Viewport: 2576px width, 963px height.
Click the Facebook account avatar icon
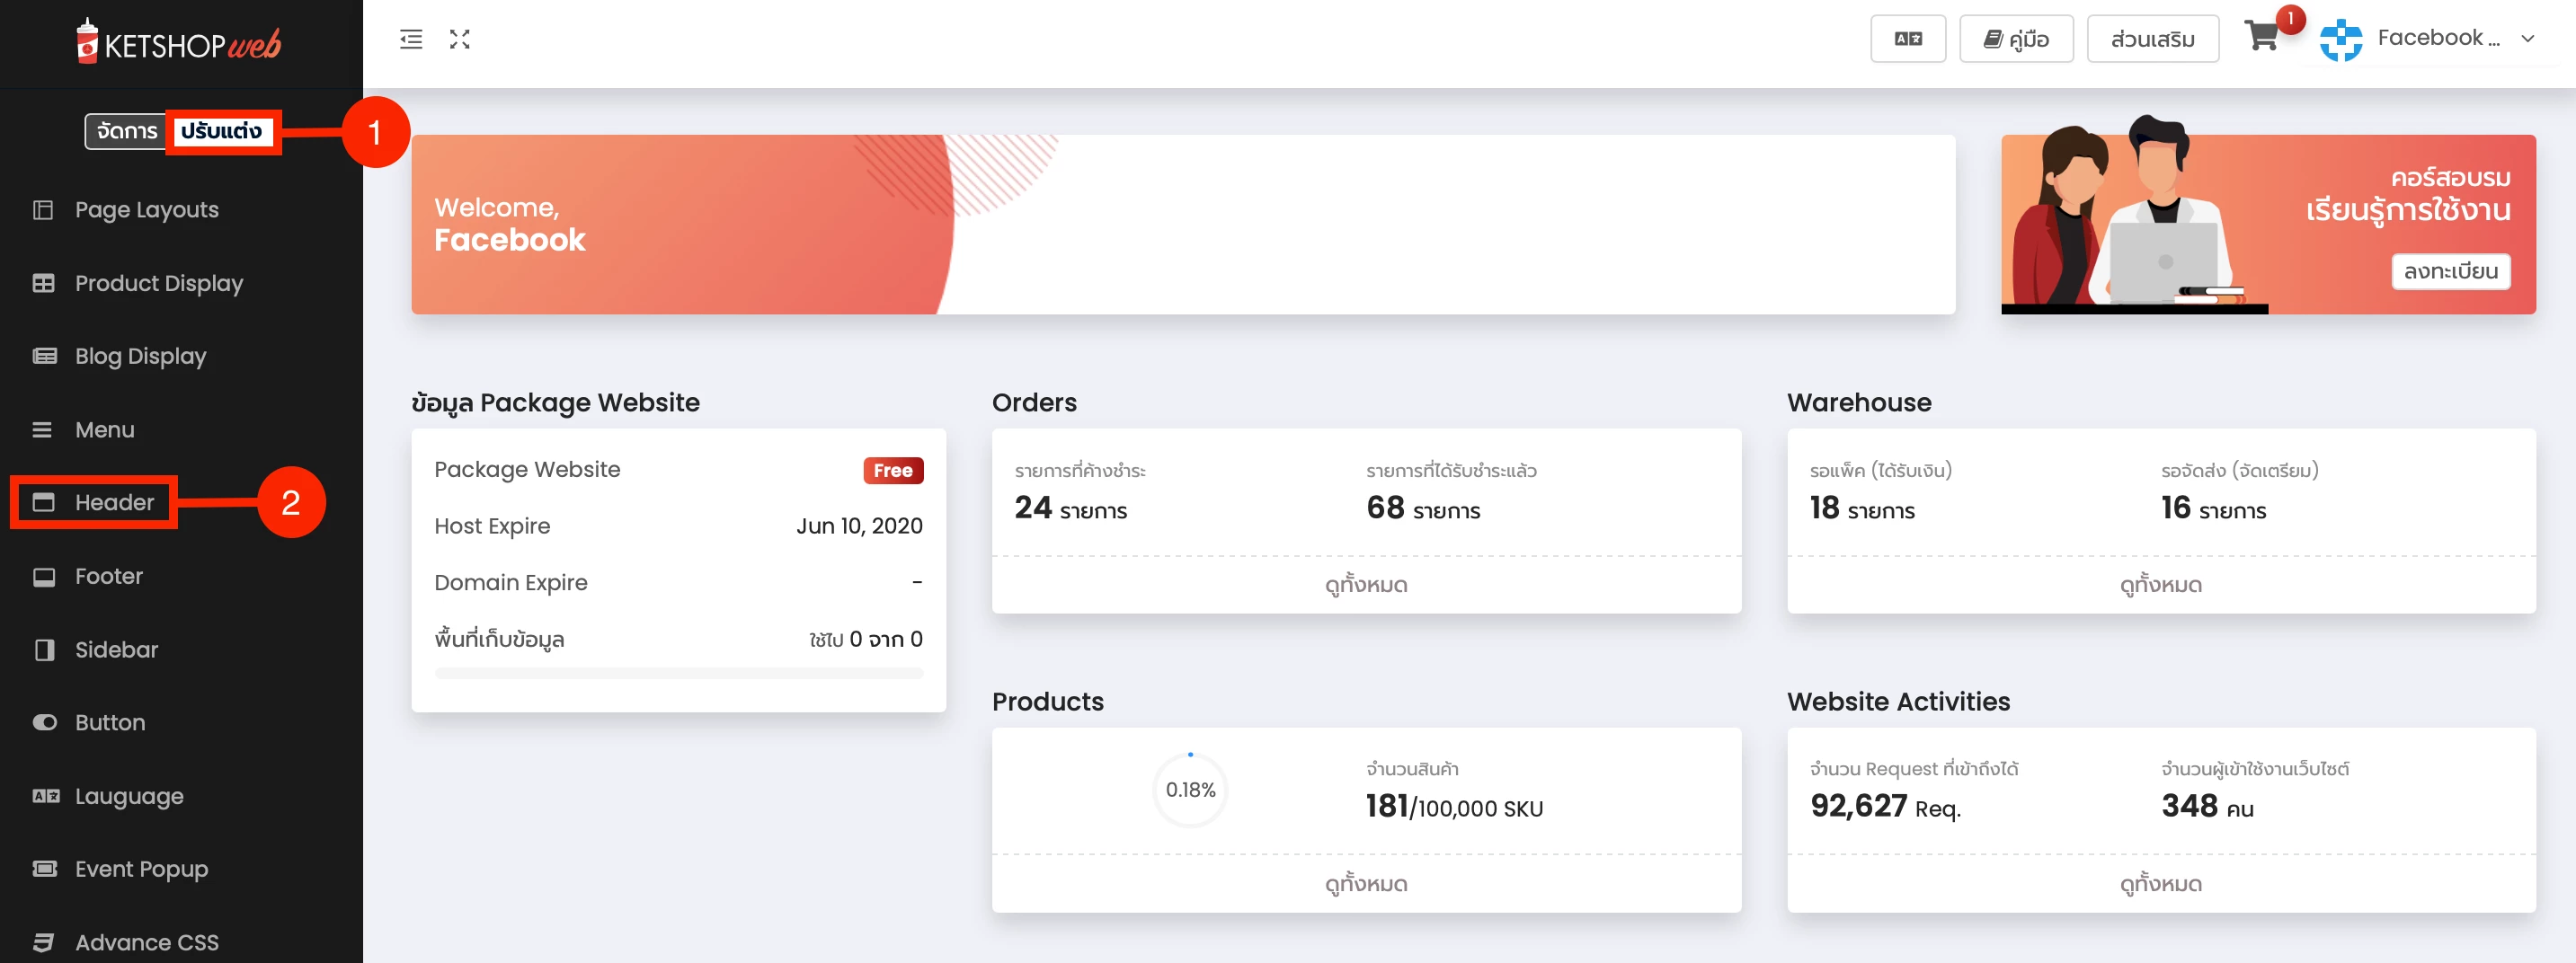(x=2341, y=39)
